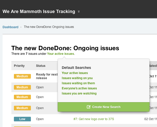Sort by the Status column header

pos(41,66)
